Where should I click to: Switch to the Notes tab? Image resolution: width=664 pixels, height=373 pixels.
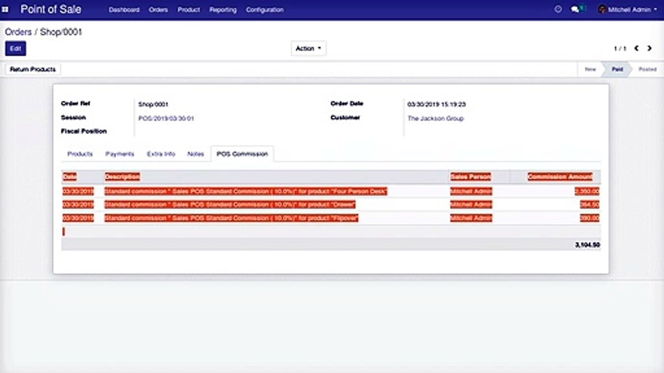pos(196,154)
